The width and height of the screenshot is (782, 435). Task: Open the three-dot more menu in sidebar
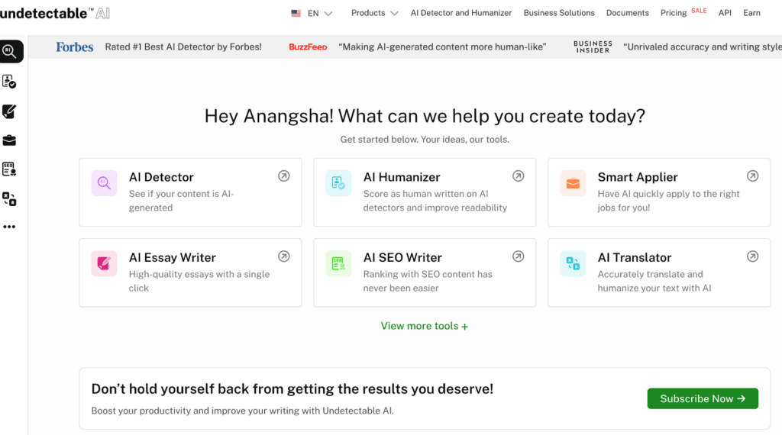click(x=9, y=227)
